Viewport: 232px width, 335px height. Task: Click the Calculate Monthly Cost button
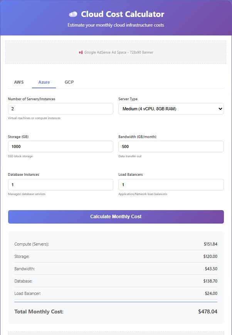coord(116,217)
